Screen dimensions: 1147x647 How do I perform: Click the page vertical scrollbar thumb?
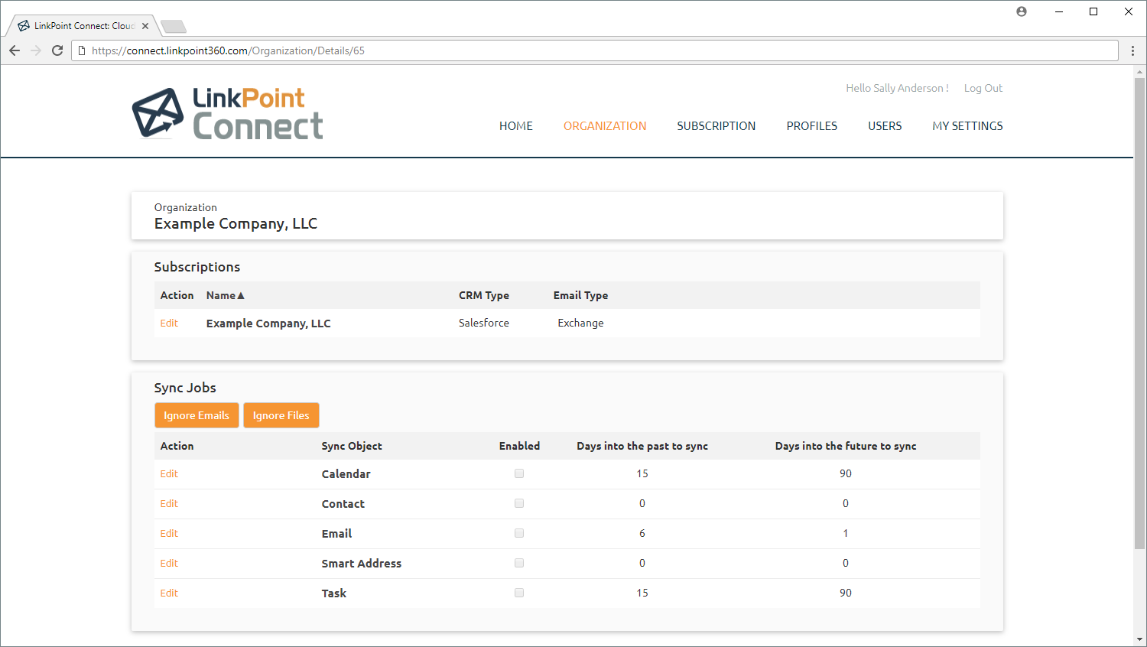point(1140,314)
